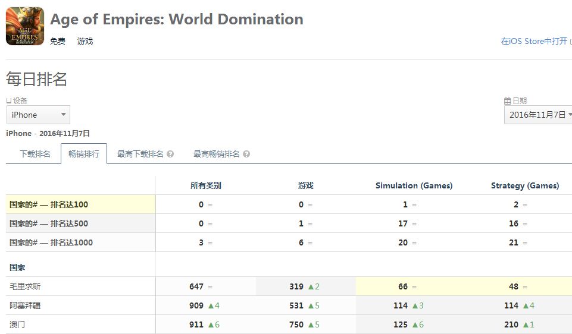This screenshot has height=334, width=572.
Task: Select the 畅销排行 tab
Action: point(84,154)
